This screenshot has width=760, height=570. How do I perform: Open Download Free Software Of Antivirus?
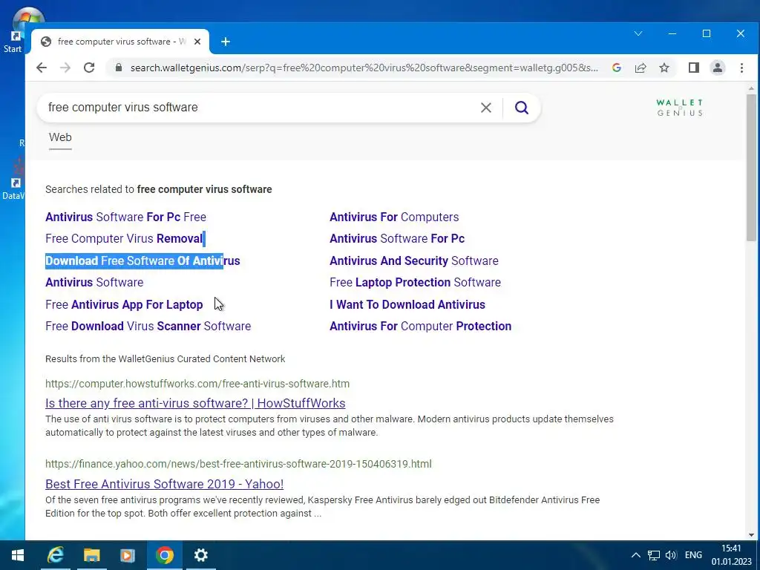pos(142,261)
